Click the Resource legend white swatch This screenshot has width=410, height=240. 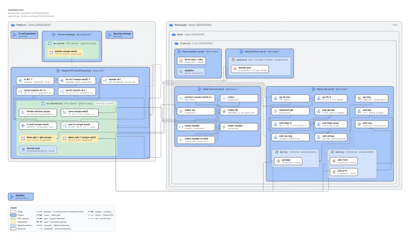(13, 229)
